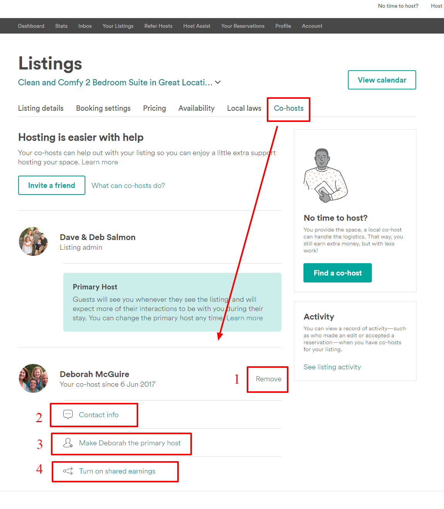Open the See listing activity link
The image size is (444, 509).
coord(332,367)
